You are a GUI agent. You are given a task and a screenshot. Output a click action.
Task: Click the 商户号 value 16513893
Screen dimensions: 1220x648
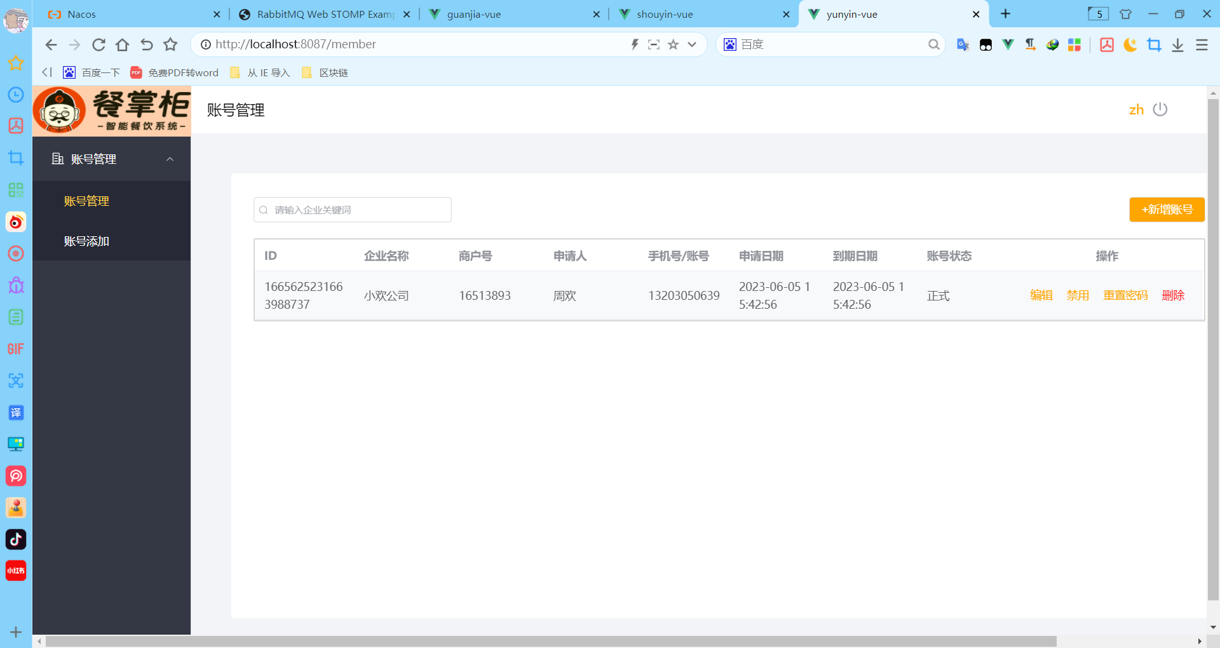[485, 295]
